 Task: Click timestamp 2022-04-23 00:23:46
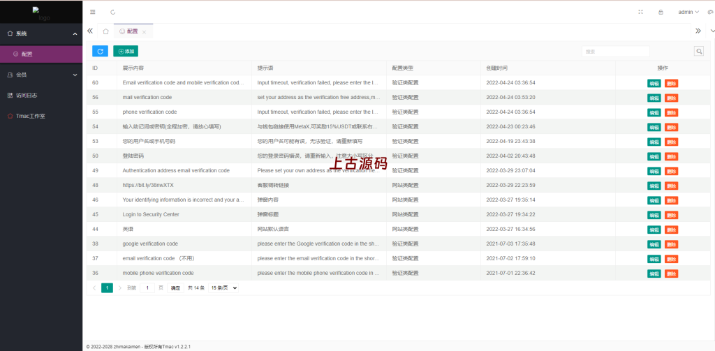click(510, 126)
